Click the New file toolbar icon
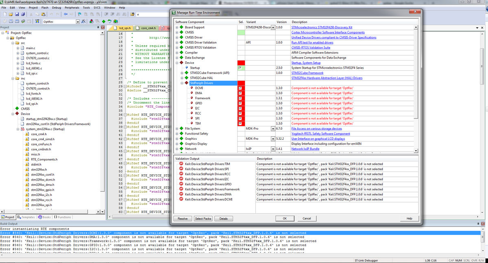488x263 pixels. tap(5, 14)
